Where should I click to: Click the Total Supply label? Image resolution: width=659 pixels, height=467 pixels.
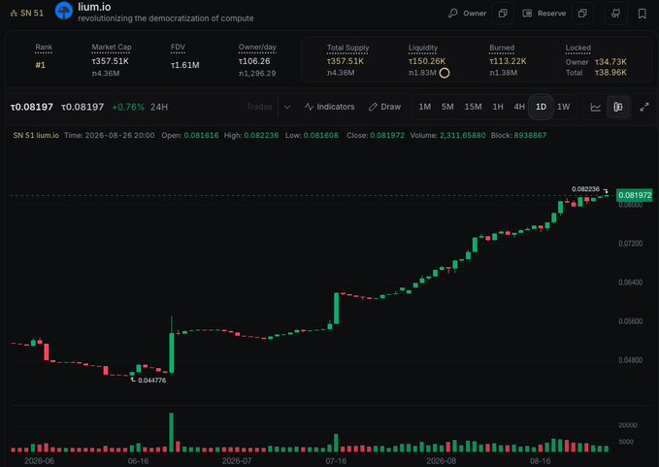(x=348, y=48)
